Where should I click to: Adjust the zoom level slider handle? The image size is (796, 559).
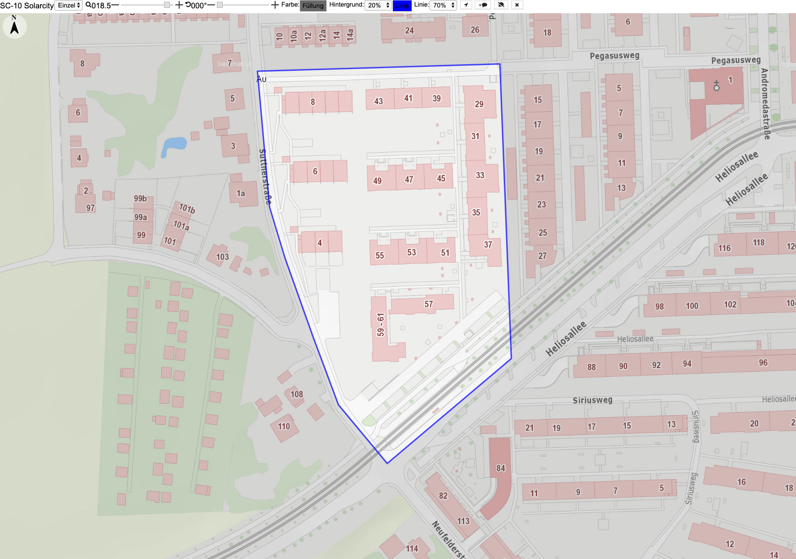click(167, 5)
